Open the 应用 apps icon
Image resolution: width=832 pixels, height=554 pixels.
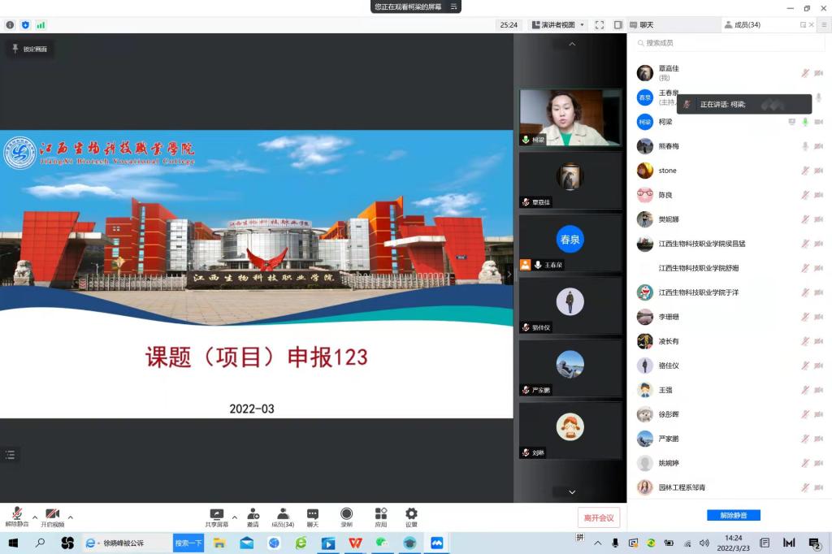380,516
